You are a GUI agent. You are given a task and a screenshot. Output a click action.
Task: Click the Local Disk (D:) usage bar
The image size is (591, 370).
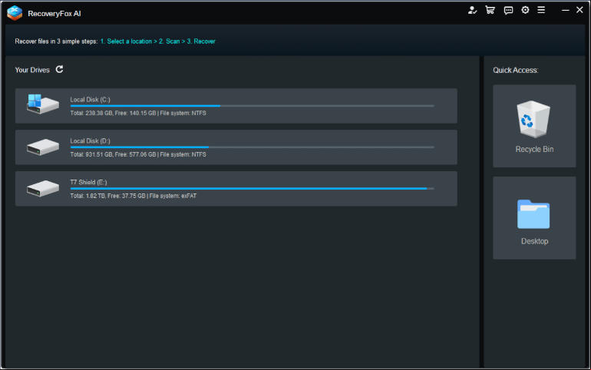click(253, 147)
